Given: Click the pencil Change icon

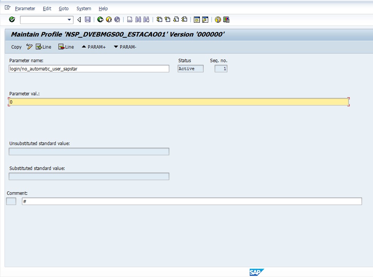Looking at the screenshot, I should coord(29,47).
